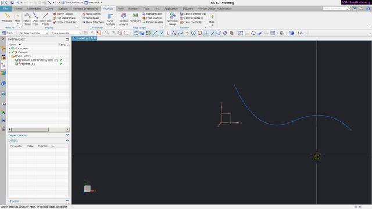Open the Deviation Gauge tool
Viewport: 372px width, 209px height.
point(173,19)
